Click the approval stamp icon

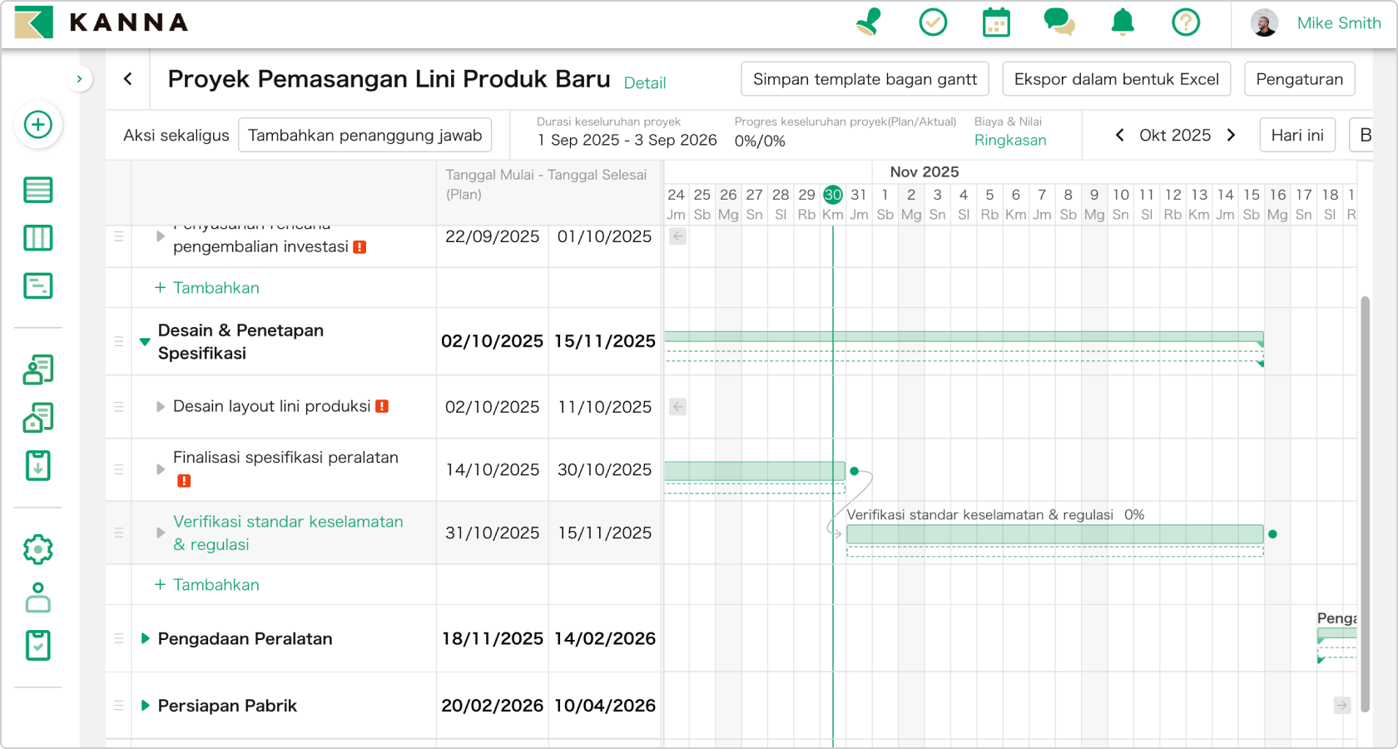point(869,22)
